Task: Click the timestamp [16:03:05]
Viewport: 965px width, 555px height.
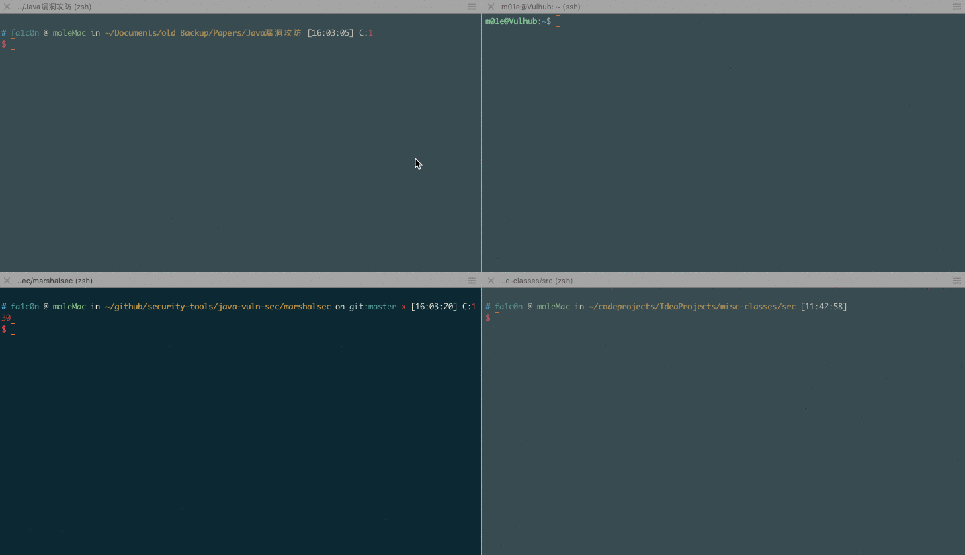Action: point(330,33)
